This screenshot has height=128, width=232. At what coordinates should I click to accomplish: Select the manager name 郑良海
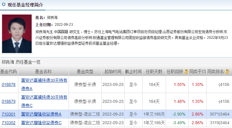pyautogui.click(x=52, y=18)
